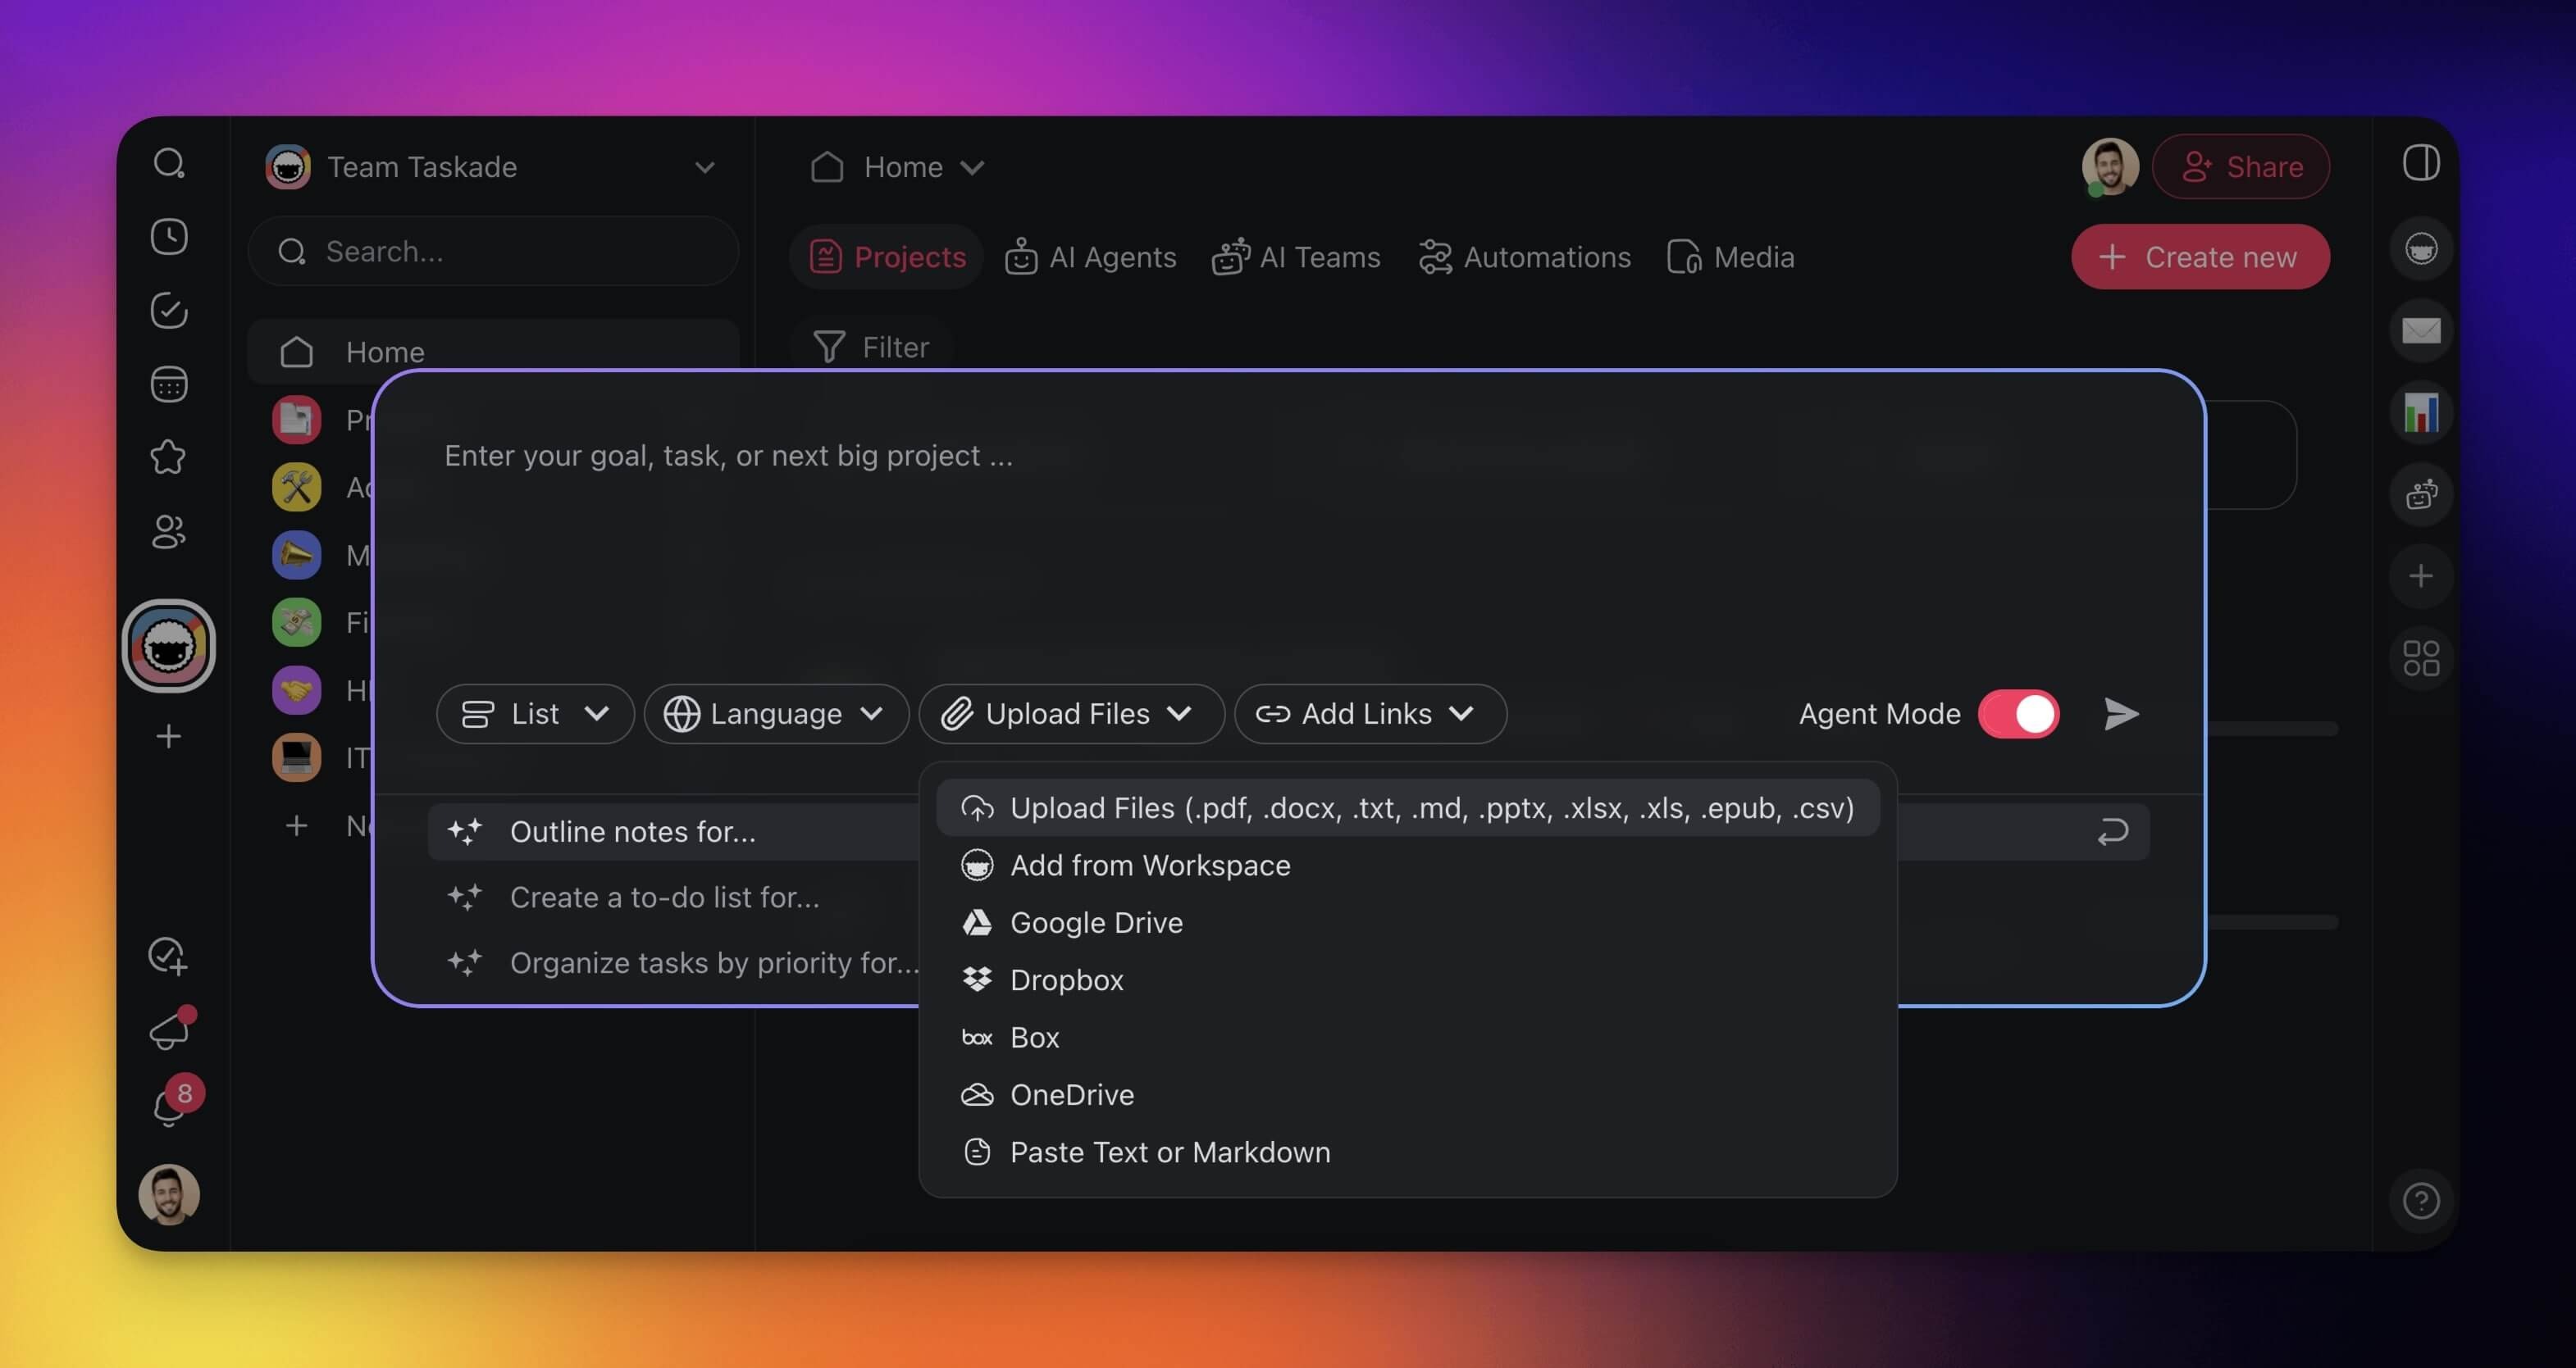Open the help question mark icon

[x=2420, y=1200]
